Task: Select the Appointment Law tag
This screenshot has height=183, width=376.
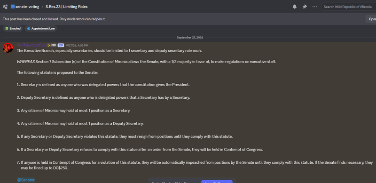Action: (41, 28)
